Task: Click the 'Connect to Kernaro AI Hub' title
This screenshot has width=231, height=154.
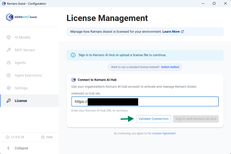Action: click(97, 80)
